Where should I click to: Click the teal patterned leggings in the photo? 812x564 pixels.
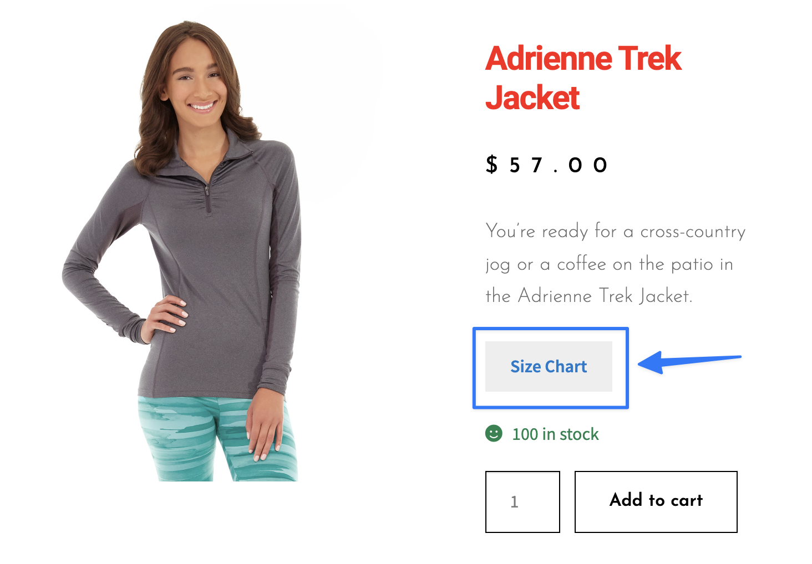tap(217, 438)
